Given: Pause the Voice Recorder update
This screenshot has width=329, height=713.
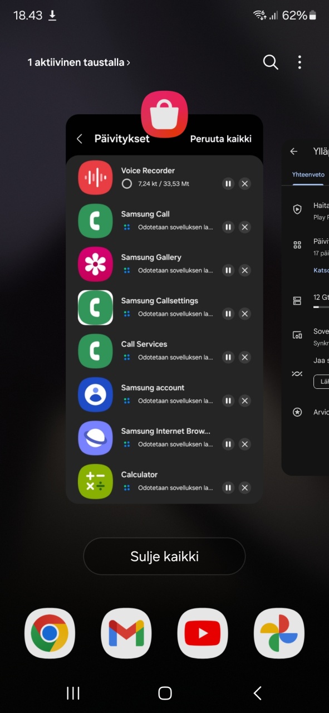Looking at the screenshot, I should point(228,183).
